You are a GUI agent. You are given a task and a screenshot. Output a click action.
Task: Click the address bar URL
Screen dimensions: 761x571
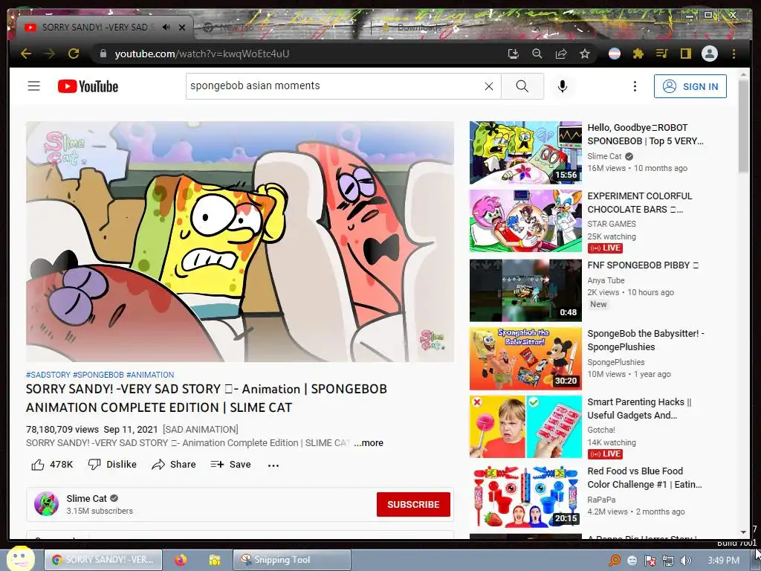pyautogui.click(x=202, y=54)
